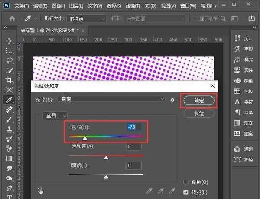This screenshot has width=260, height=199.
Task: Click the 复位 reset button
Action: click(x=199, y=114)
